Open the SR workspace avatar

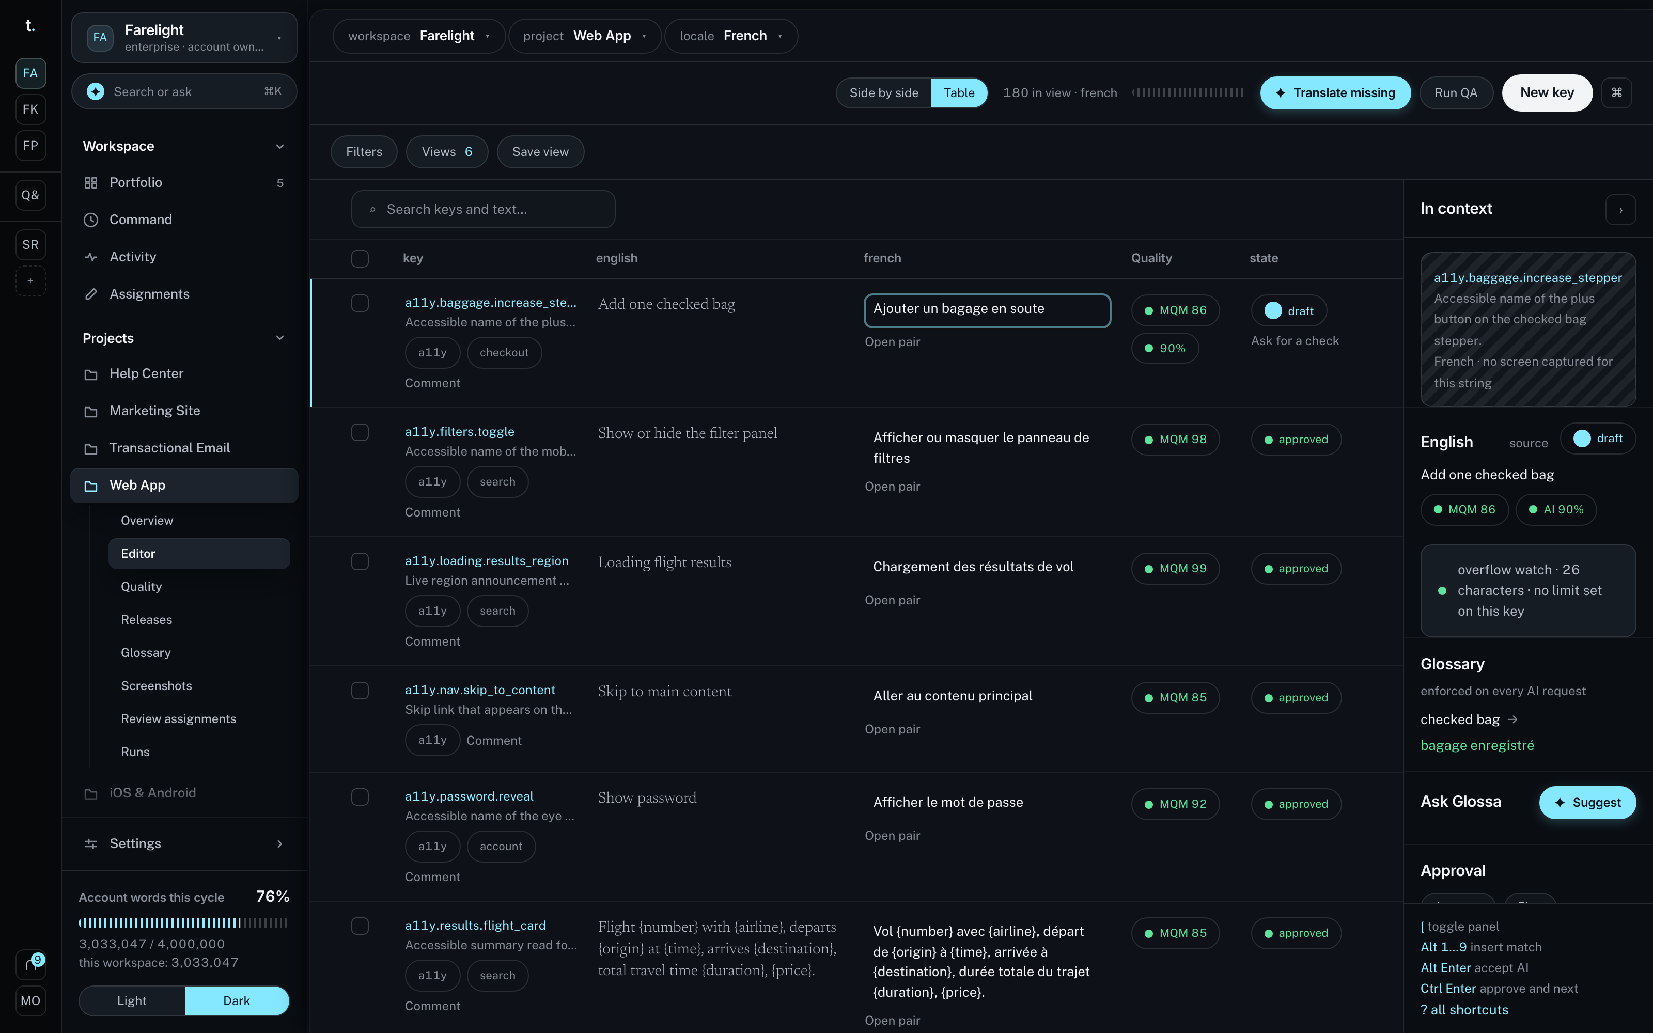point(31,245)
